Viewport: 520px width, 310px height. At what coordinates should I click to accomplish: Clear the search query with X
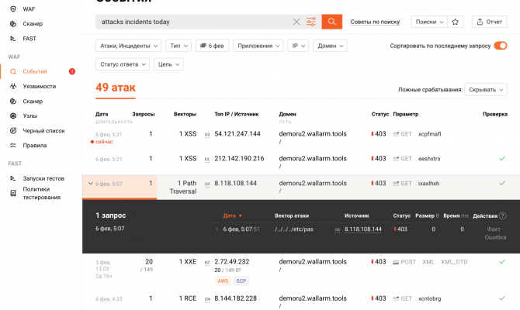pyautogui.click(x=296, y=22)
